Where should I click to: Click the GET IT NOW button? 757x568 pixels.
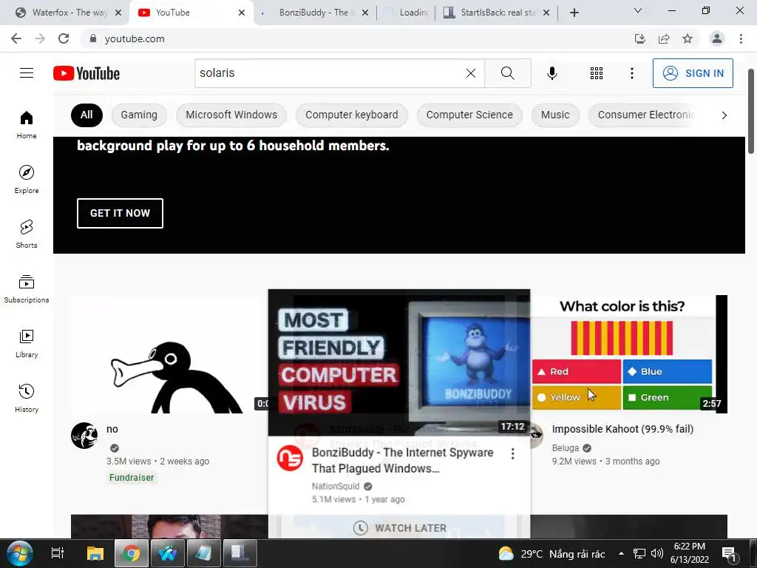tap(120, 213)
